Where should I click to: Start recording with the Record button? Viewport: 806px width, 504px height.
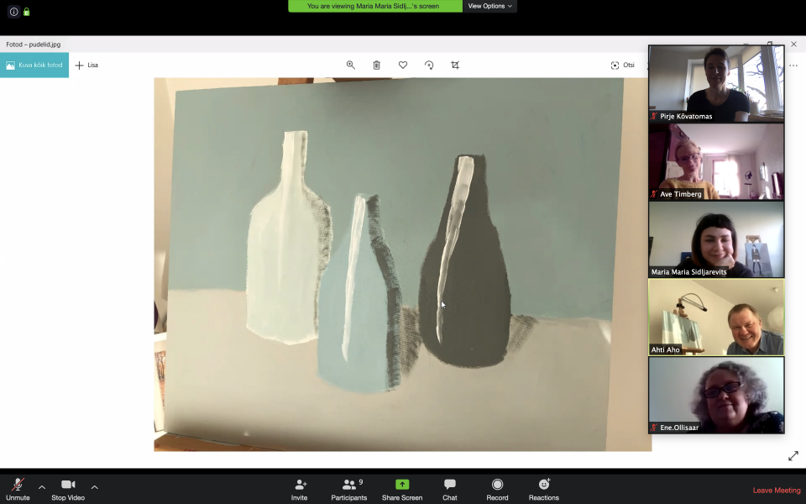pos(497,489)
